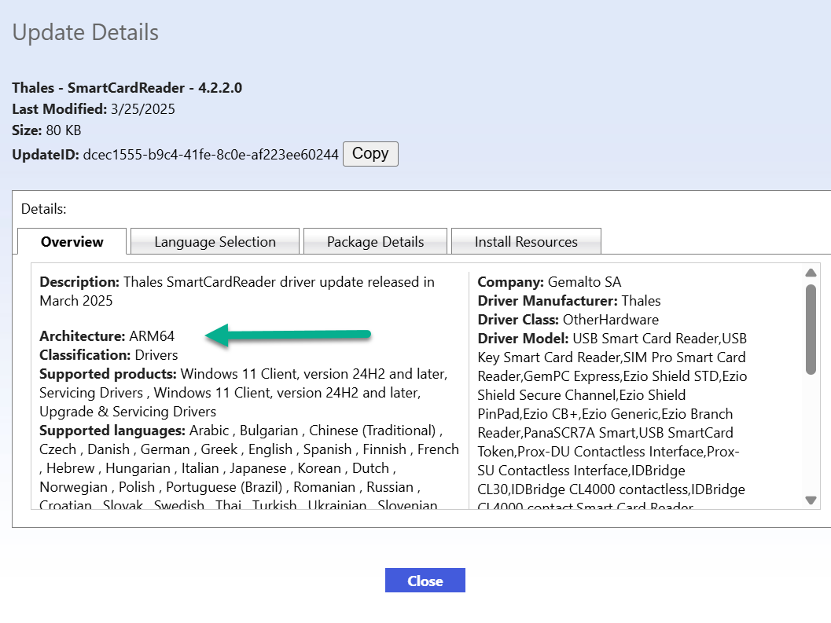Select the Overview tab
The image size is (831, 623).
(72, 241)
